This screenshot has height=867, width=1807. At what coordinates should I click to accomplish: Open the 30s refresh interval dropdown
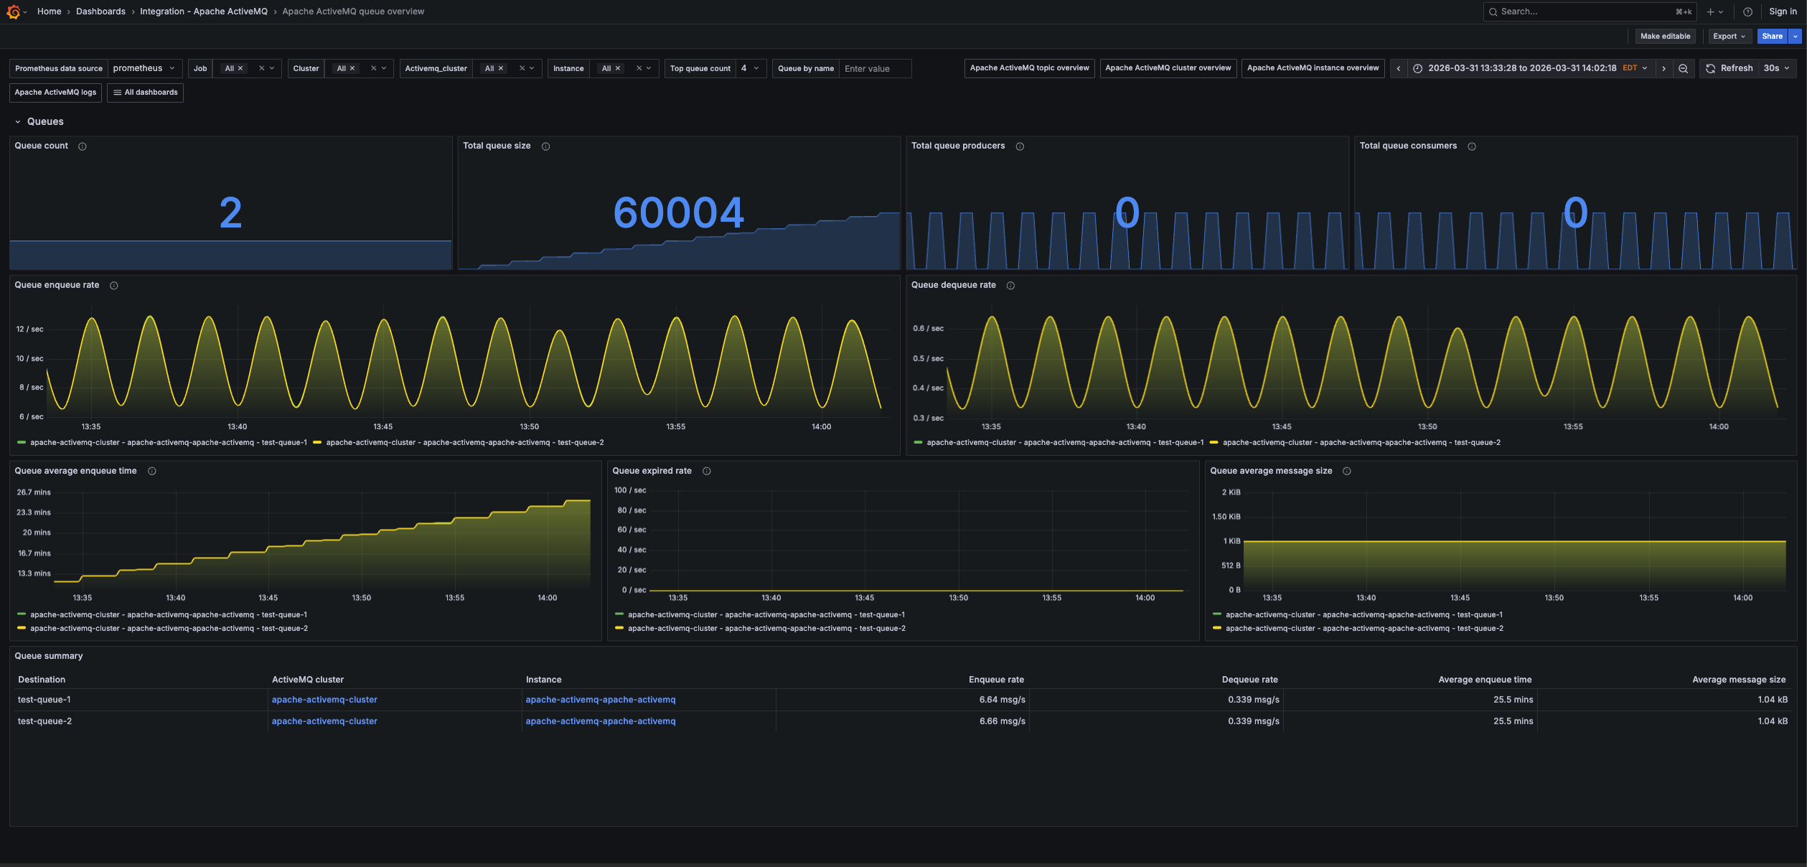coord(1777,68)
